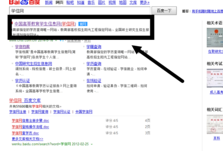
Task: Open the 图片 images tab
Action: [102, 3]
